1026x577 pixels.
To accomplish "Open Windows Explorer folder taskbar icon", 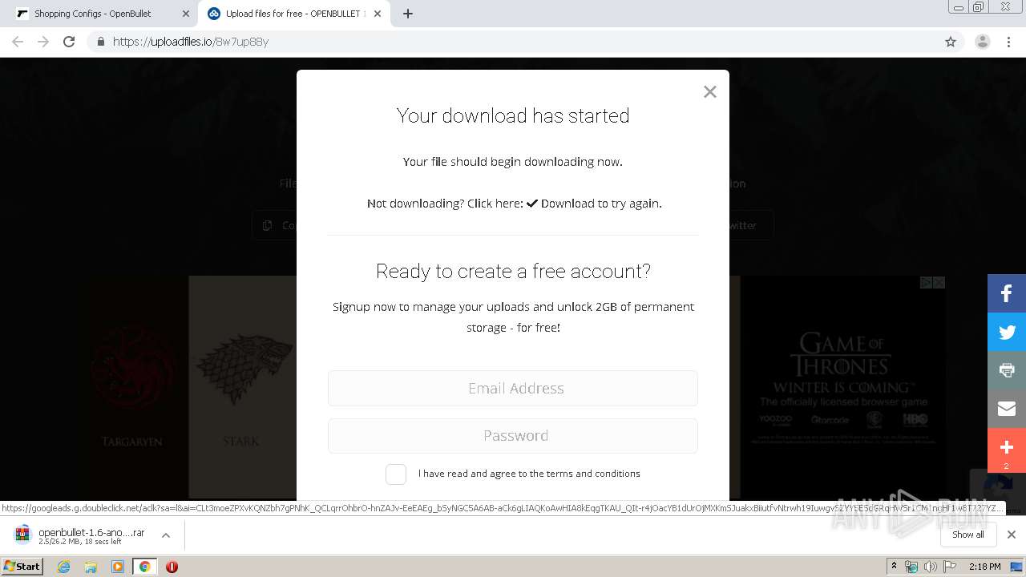I will click(91, 567).
